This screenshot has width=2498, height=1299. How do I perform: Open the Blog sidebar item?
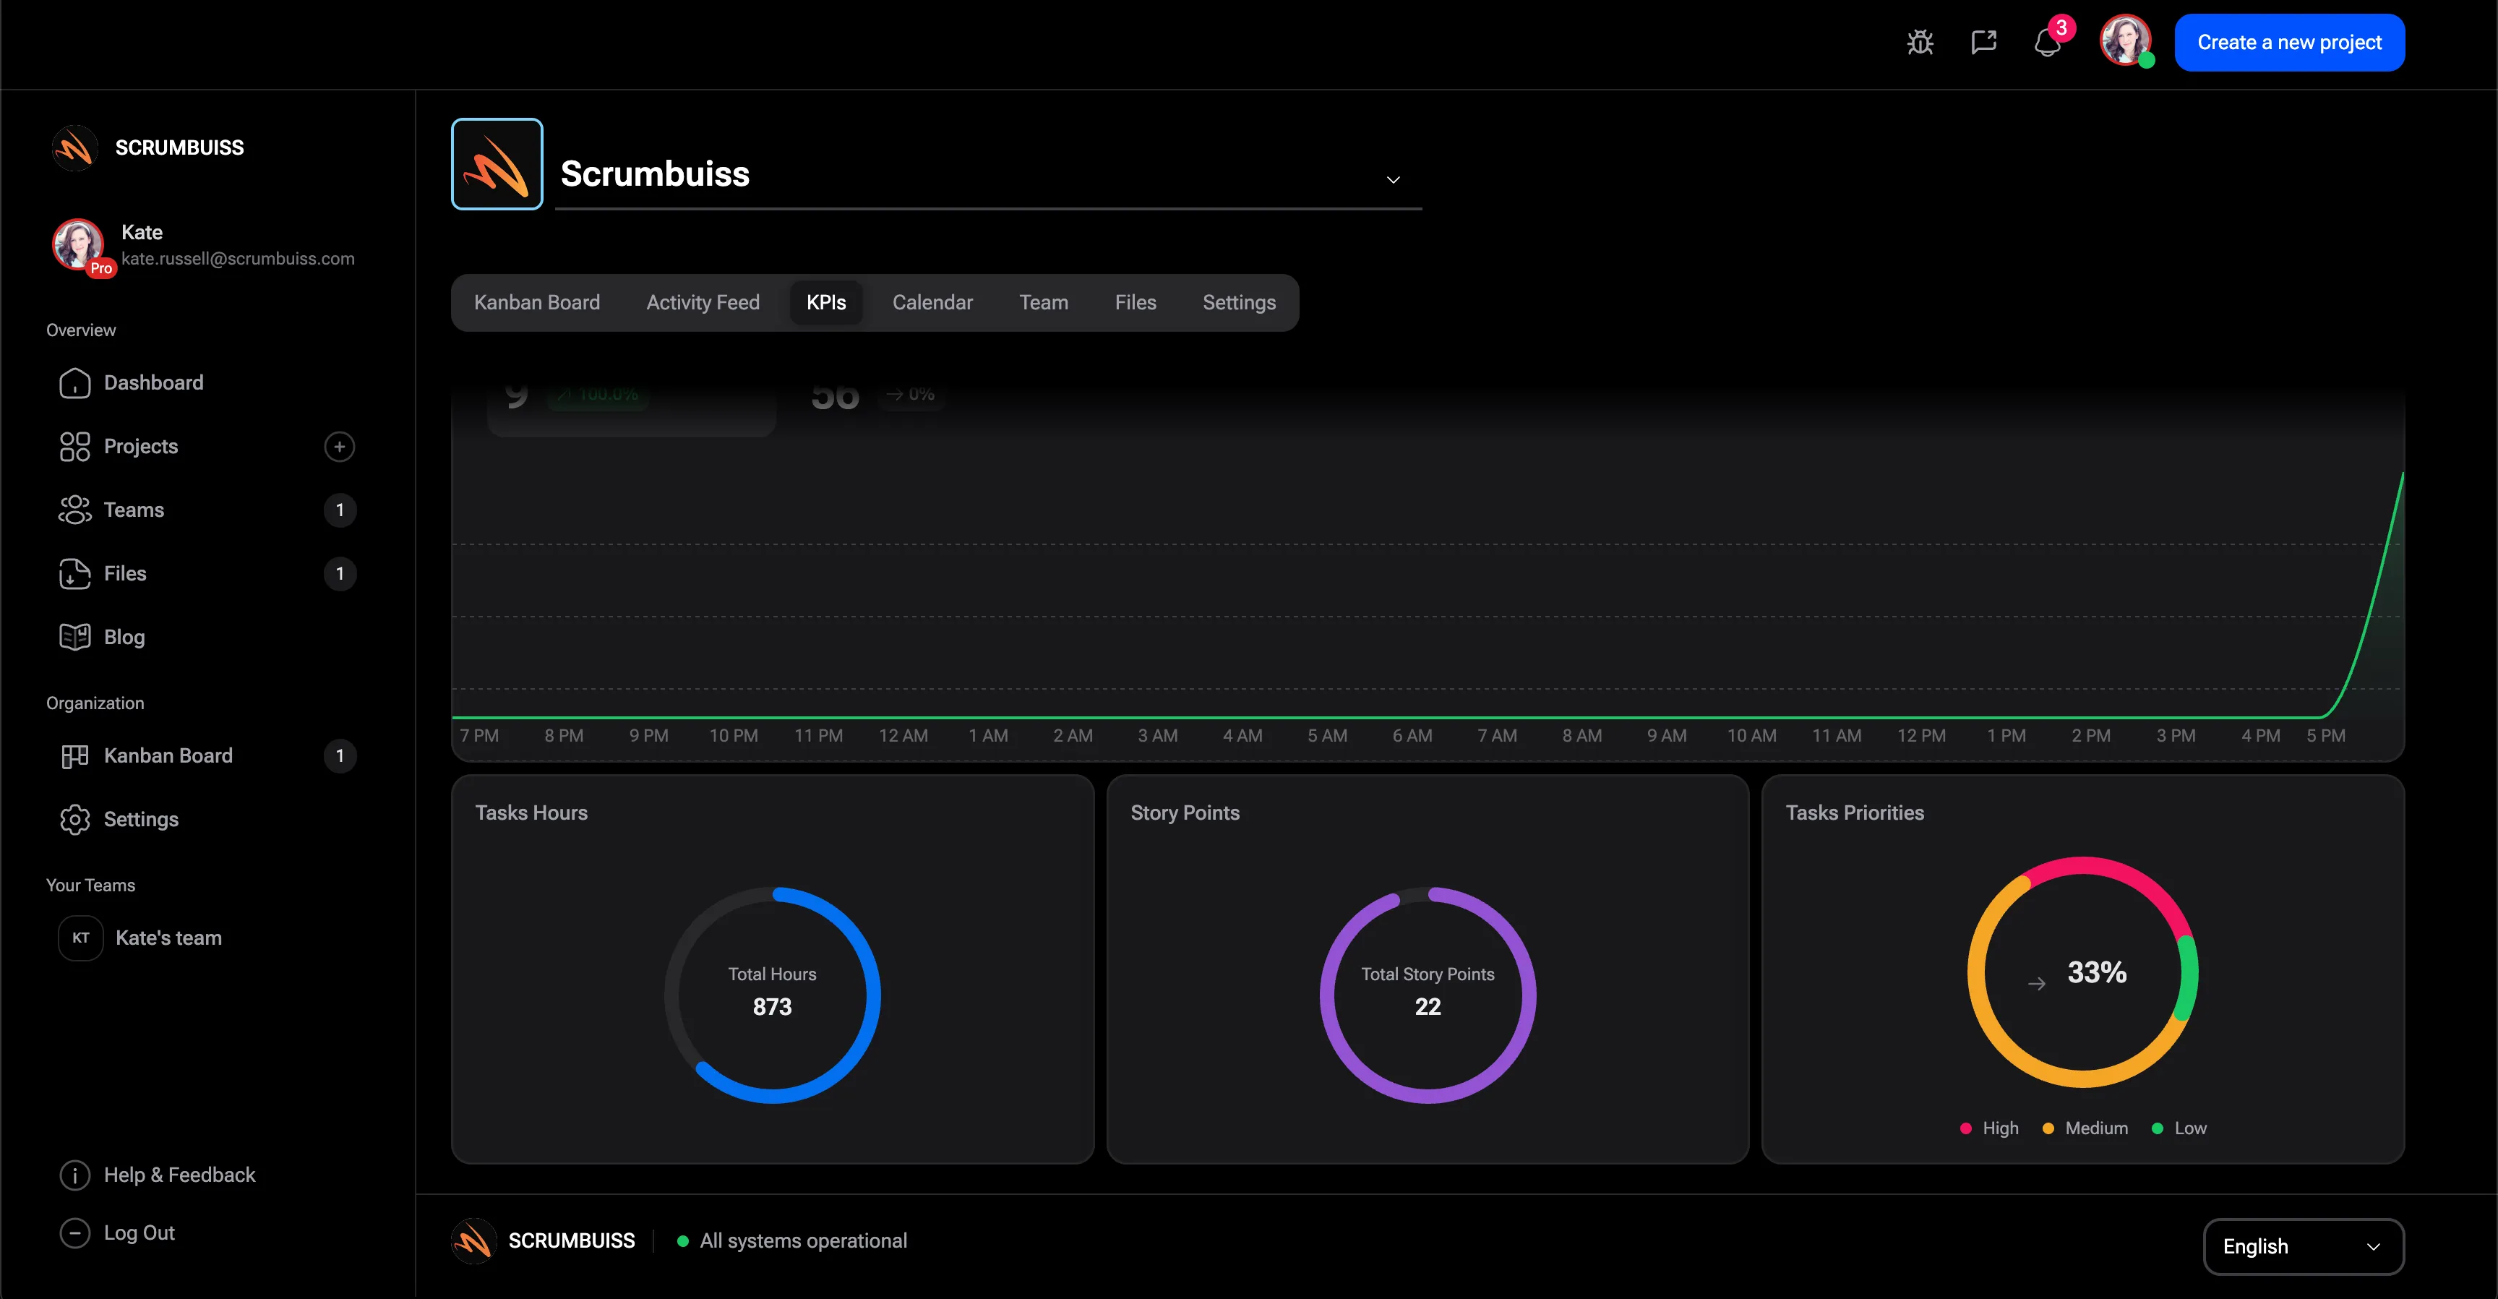coord(124,636)
